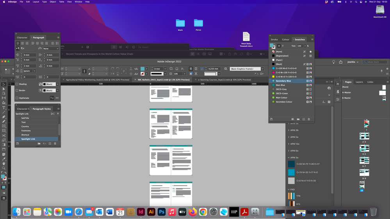Select the Direct Selection tool
The image size is (390, 219).
[4, 88]
